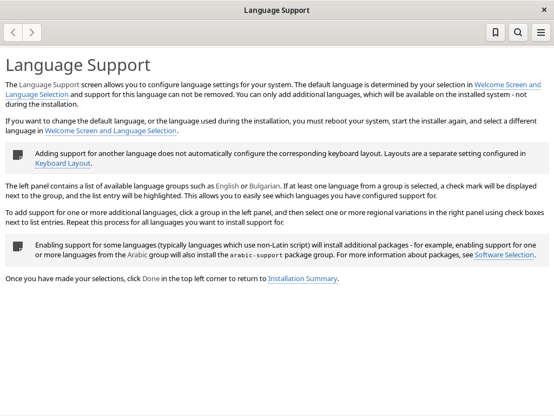
Task: Close the Language Support help window
Action: (544, 10)
